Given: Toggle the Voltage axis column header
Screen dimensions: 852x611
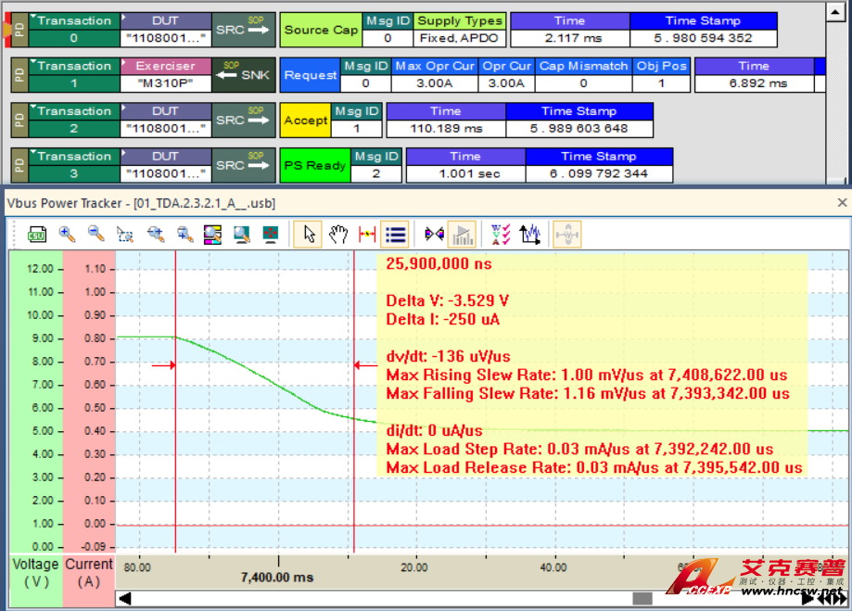Looking at the screenshot, I should coord(36,572).
